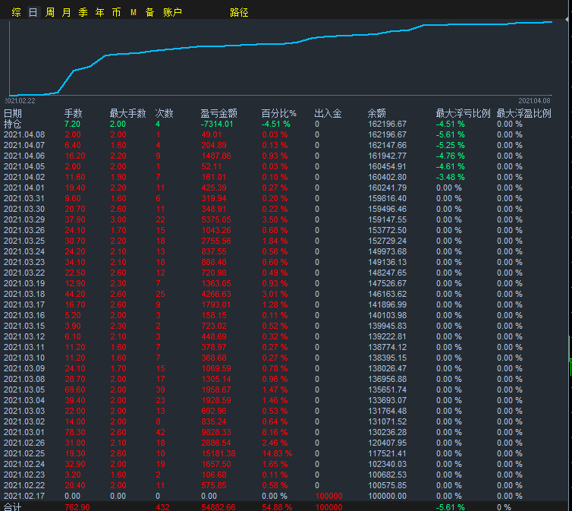Viewport: 572px width, 511px height.
Task: Click profit value 5375.05
Action: pyautogui.click(x=216, y=219)
